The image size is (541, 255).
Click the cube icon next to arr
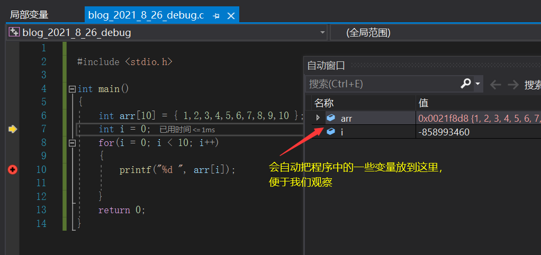[331, 118]
